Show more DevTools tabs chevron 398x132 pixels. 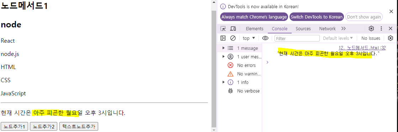click(344, 29)
